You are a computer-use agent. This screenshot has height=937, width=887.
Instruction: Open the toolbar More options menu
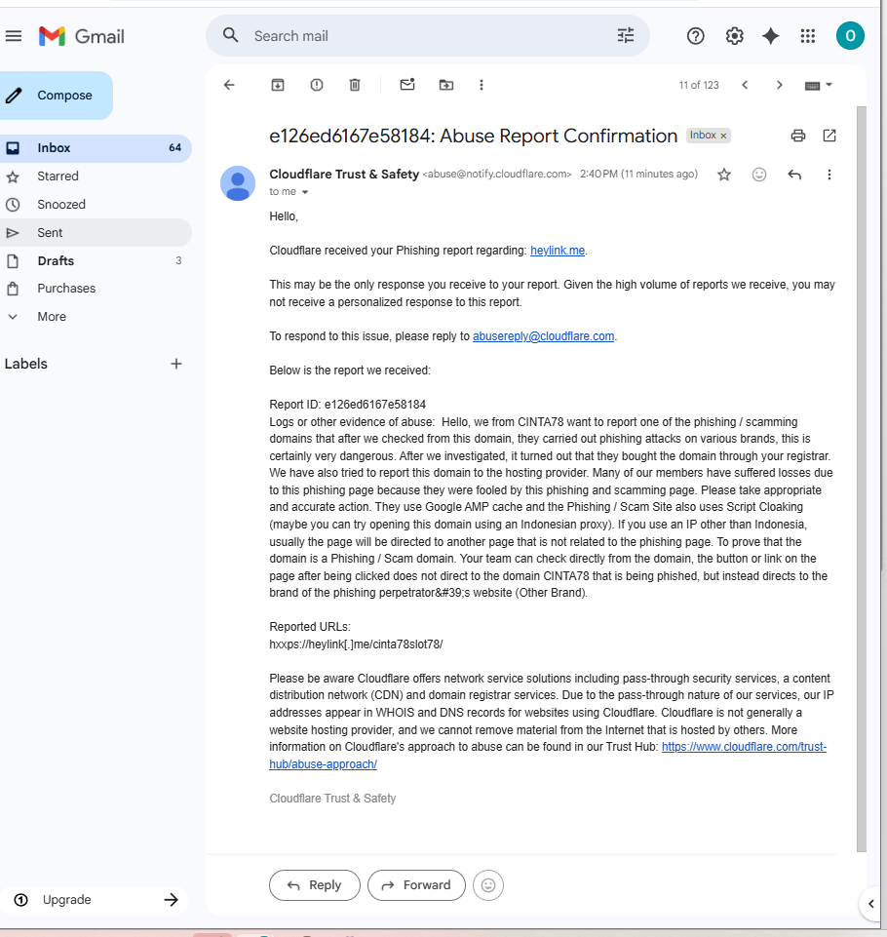[482, 85]
